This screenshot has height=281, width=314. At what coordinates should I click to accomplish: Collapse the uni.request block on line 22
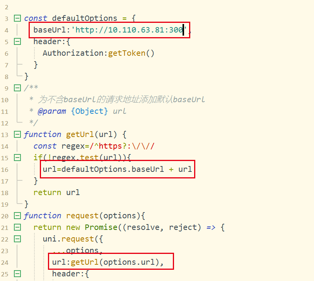coord(17,238)
